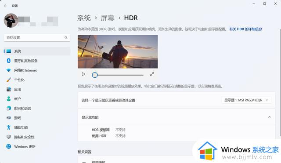The height and width of the screenshot is (163, 281).
Task: Open 时间和语言 settings page
Action: pyautogui.click(x=37, y=109)
